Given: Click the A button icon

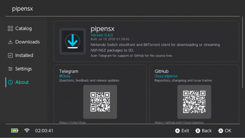Looking at the screenshot, I should pyautogui.click(x=221, y=131).
